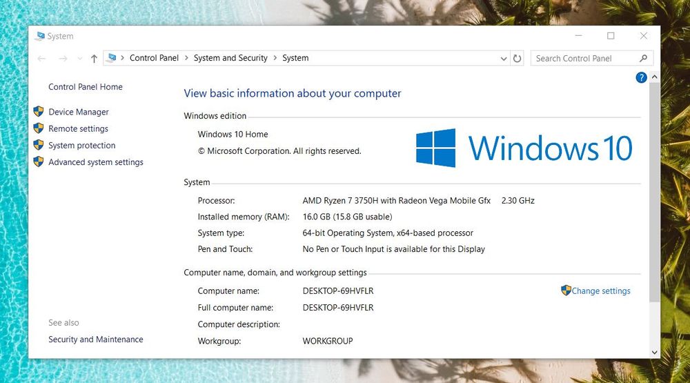Minimize the System window

[579, 36]
